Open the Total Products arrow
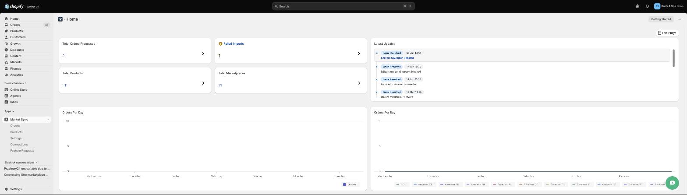 [x=203, y=83]
